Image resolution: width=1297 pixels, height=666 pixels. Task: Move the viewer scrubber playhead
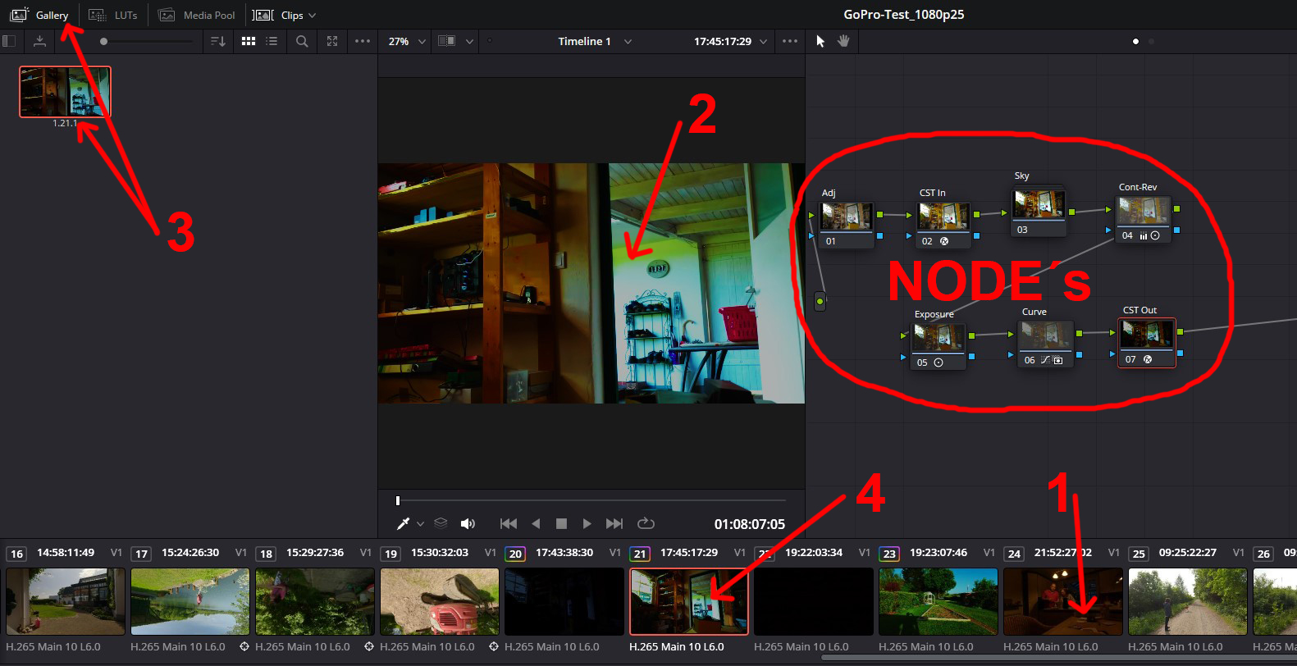click(x=398, y=500)
